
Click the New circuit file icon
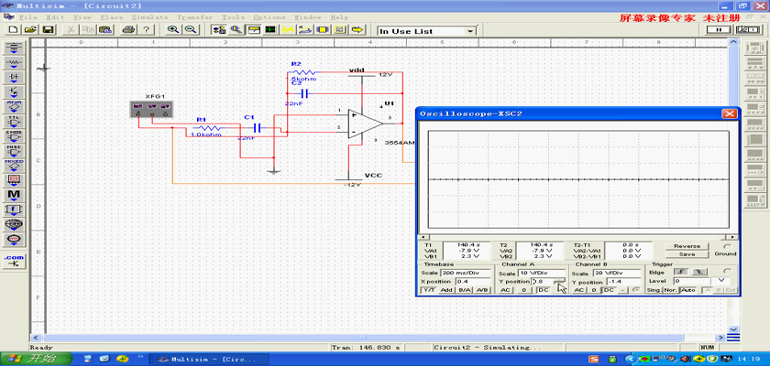tap(13, 29)
